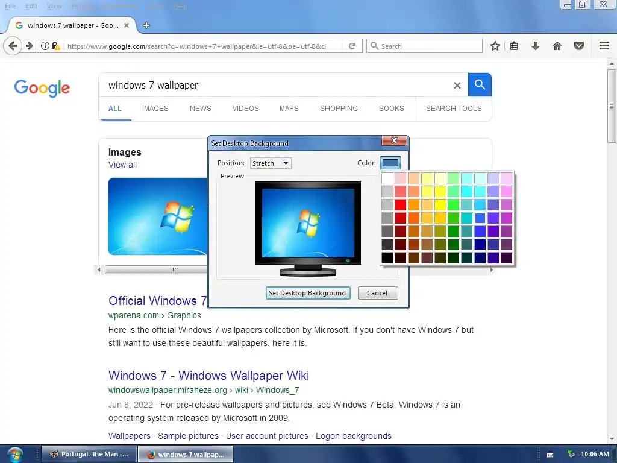Click the keyboard icon in the system tray

[x=550, y=455]
